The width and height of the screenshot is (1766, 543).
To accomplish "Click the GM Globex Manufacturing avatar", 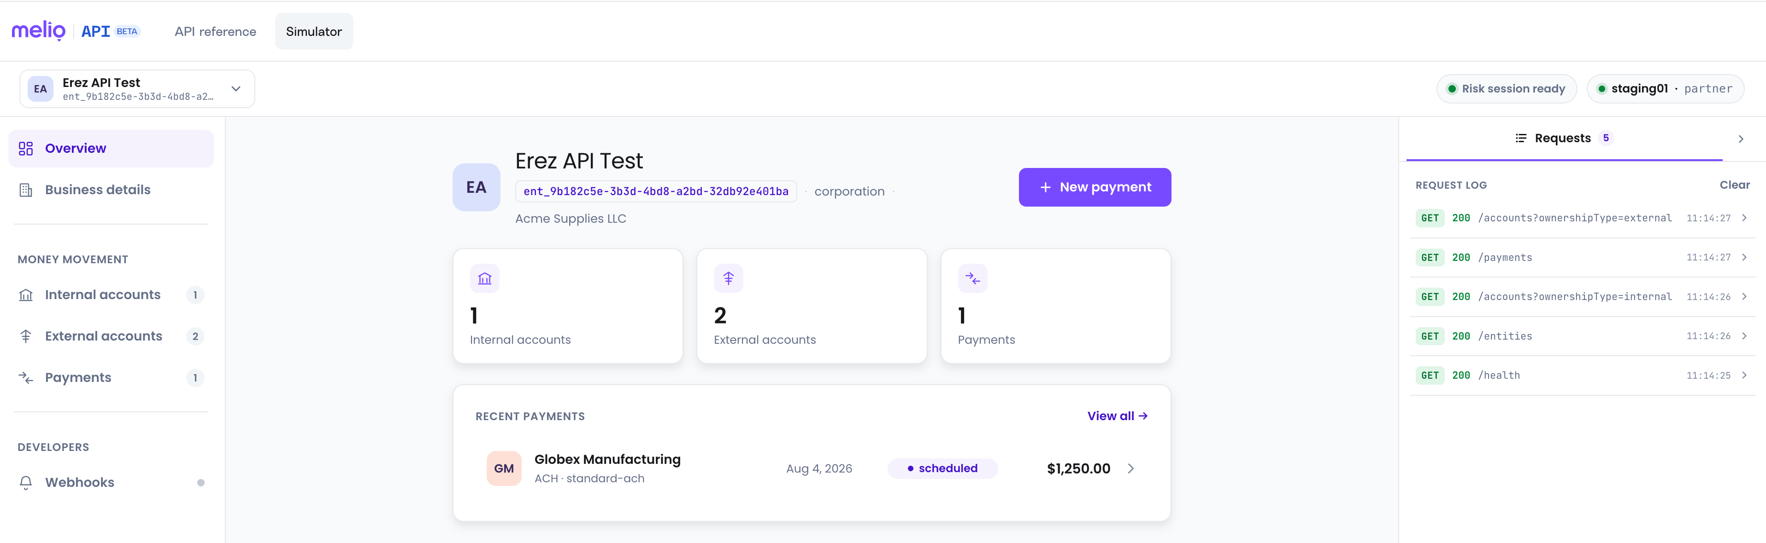I will [504, 468].
